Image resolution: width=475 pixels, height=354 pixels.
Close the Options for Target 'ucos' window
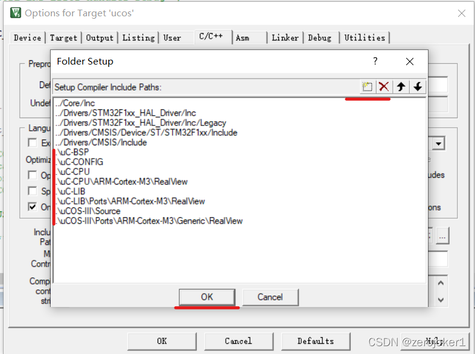click(x=461, y=13)
